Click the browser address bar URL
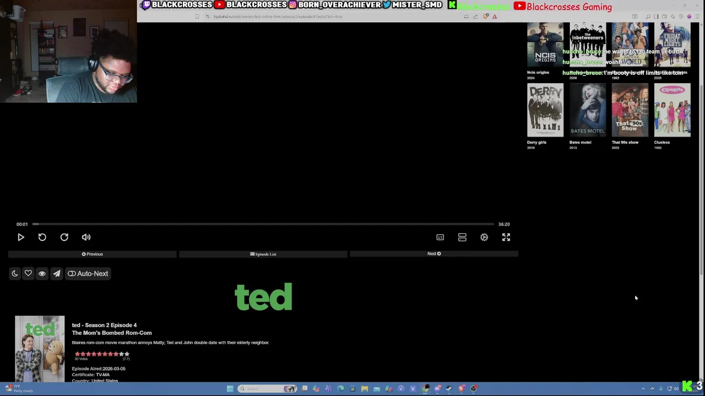705x396 pixels. click(x=278, y=16)
